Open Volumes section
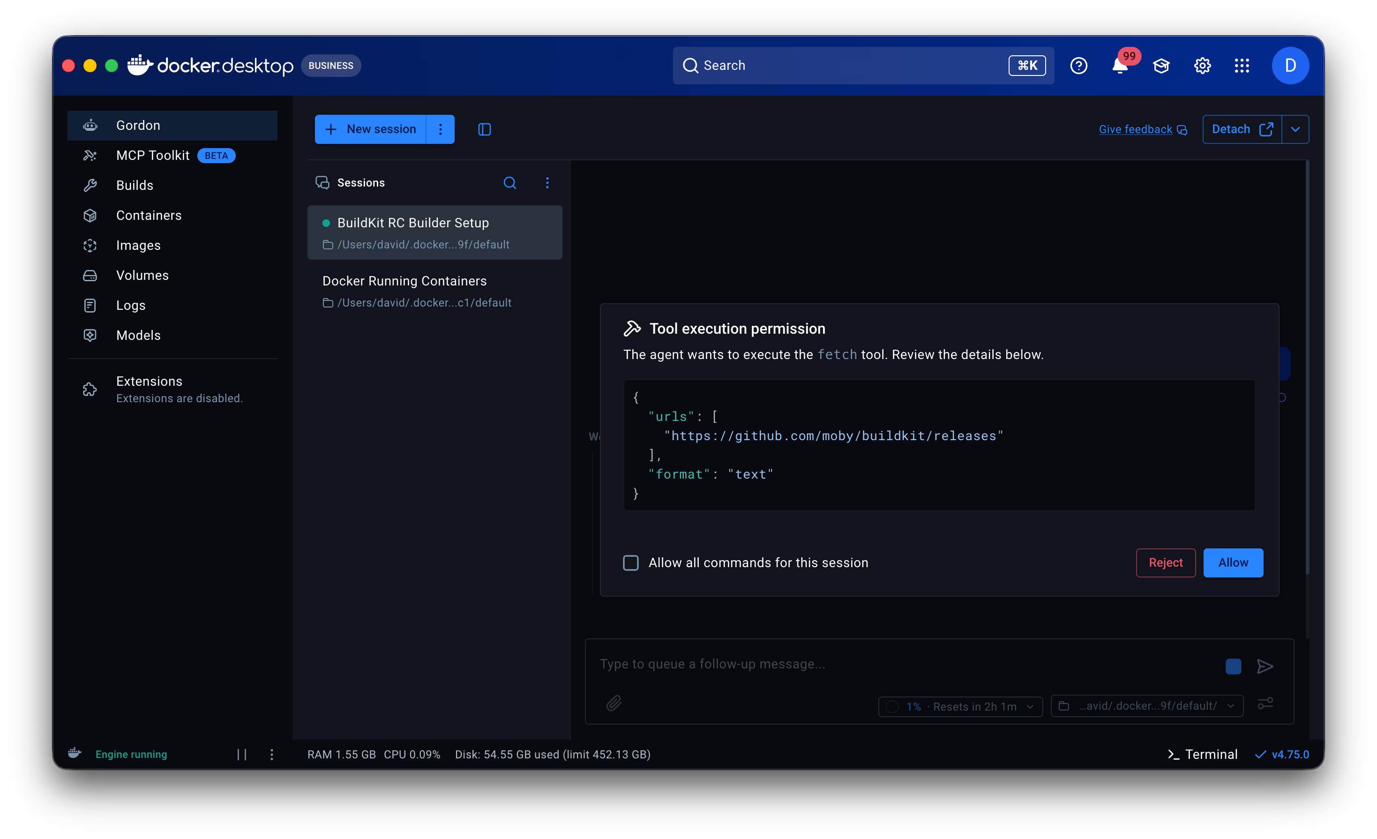1377x839 pixels. [x=172, y=275]
